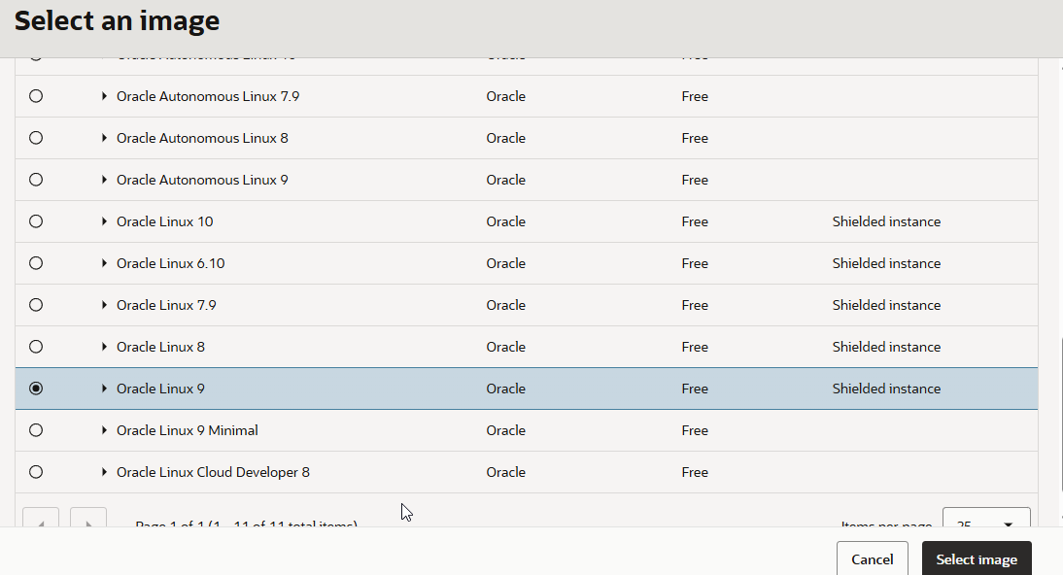Screen dimensions: 1063x575
Task: Expand the Oracle Linux 7.9 row
Action: click(104, 305)
